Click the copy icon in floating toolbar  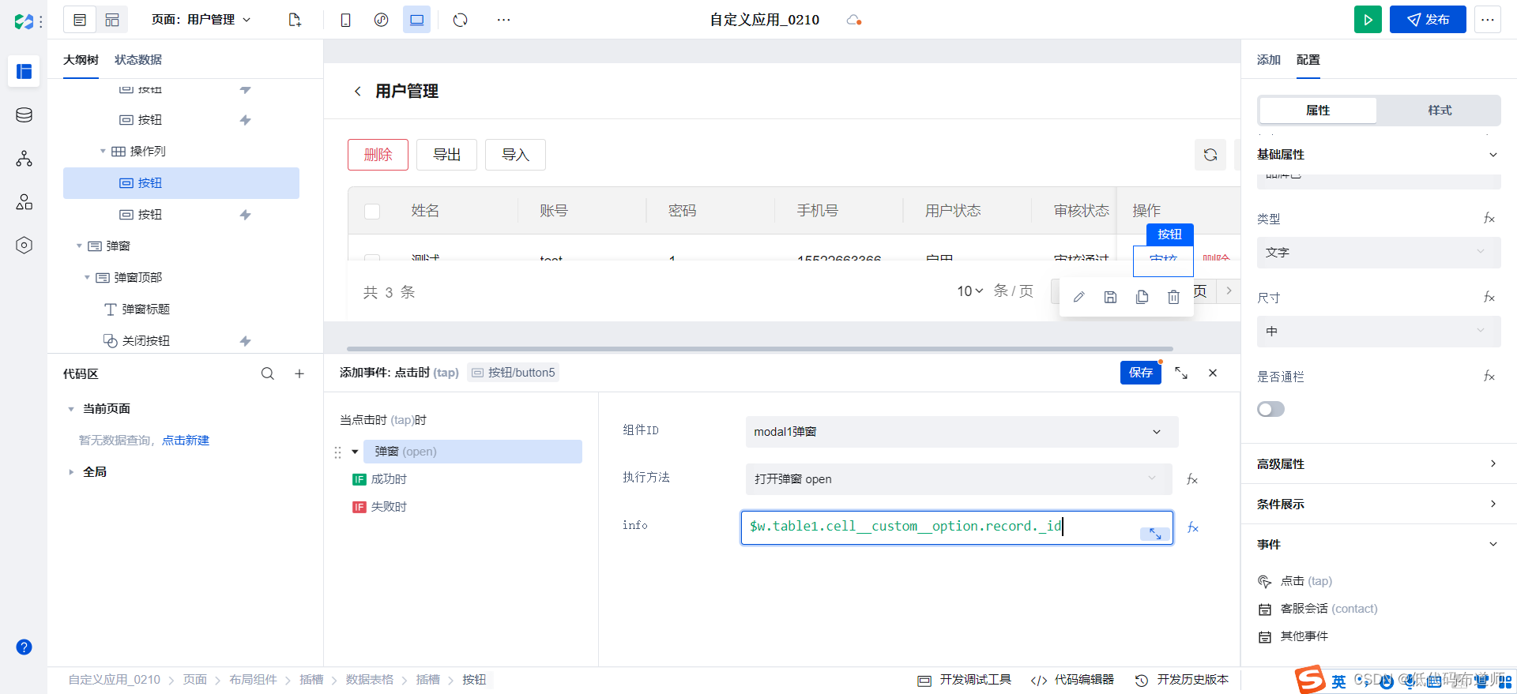click(1142, 297)
